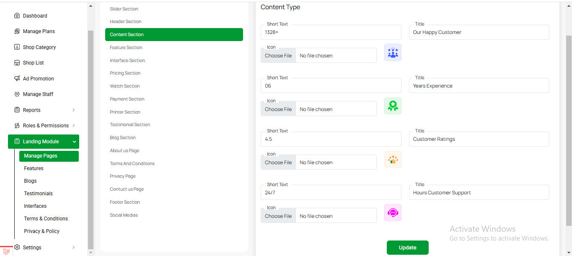Image resolution: width=572 pixels, height=256 pixels.
Task: Click the Dashboard home icon
Action: [17, 16]
